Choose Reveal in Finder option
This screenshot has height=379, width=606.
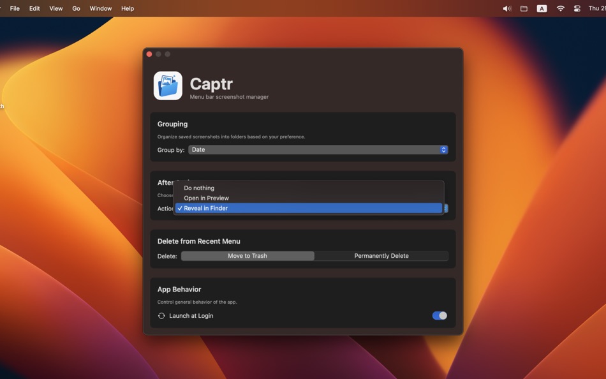point(204,208)
